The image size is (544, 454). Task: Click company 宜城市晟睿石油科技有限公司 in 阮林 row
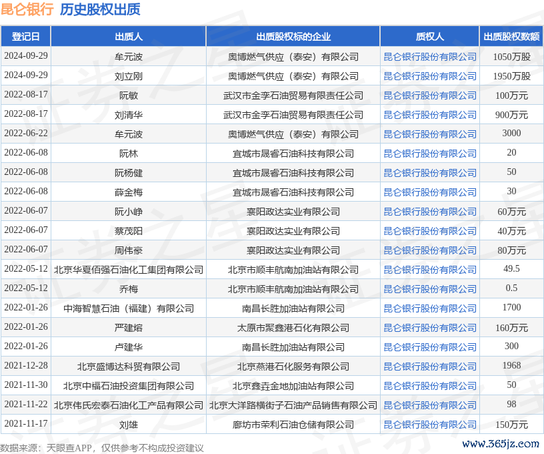(293, 154)
